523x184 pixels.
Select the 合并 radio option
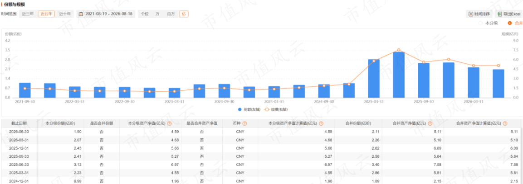point(509,23)
